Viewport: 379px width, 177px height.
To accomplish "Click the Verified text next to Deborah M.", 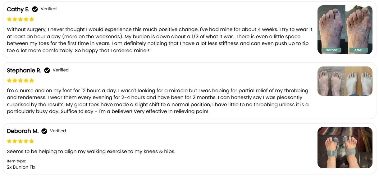I will pos(58,131).
